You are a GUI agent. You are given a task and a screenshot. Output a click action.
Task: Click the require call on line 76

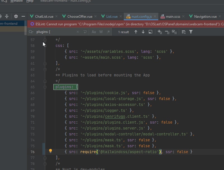click(88, 152)
